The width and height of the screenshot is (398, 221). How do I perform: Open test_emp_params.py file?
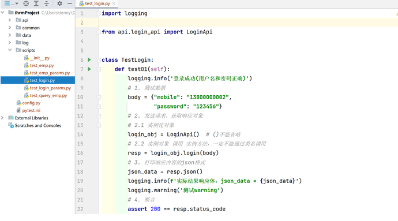click(50, 73)
